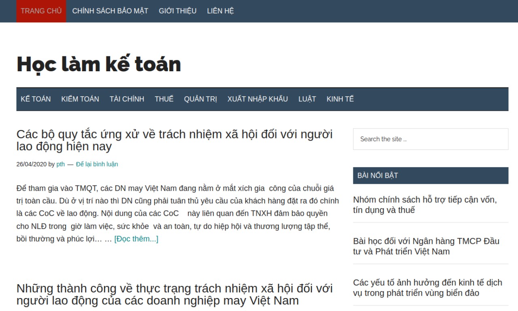Open the GIỚI THIỆU page
Viewport: 518px width, 311px height.
click(x=177, y=11)
